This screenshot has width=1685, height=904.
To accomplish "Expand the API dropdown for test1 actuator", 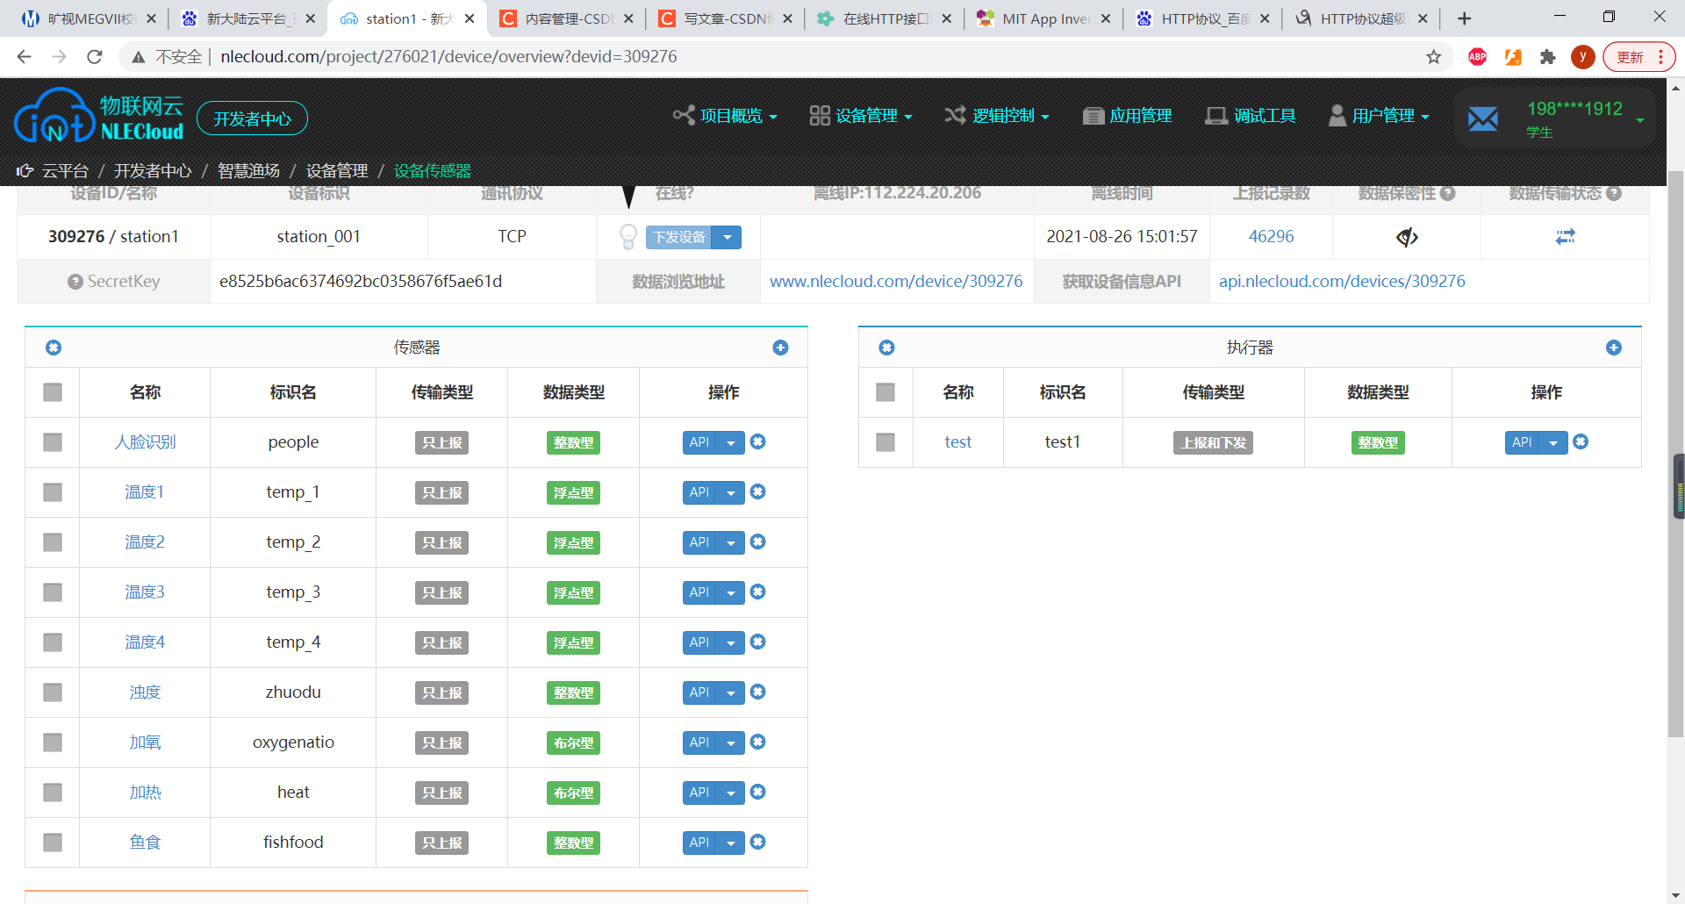I will [1553, 442].
